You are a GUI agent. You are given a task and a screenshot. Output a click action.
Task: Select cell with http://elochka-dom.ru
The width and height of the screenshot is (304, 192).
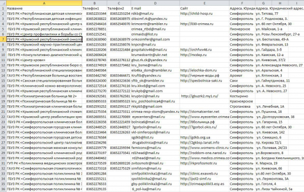pyautogui.click(x=205, y=70)
